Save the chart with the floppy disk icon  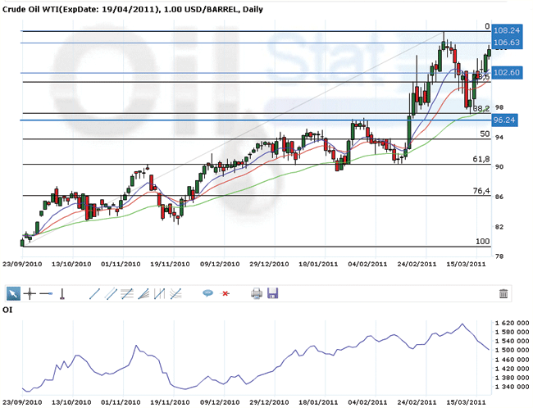[x=272, y=293]
